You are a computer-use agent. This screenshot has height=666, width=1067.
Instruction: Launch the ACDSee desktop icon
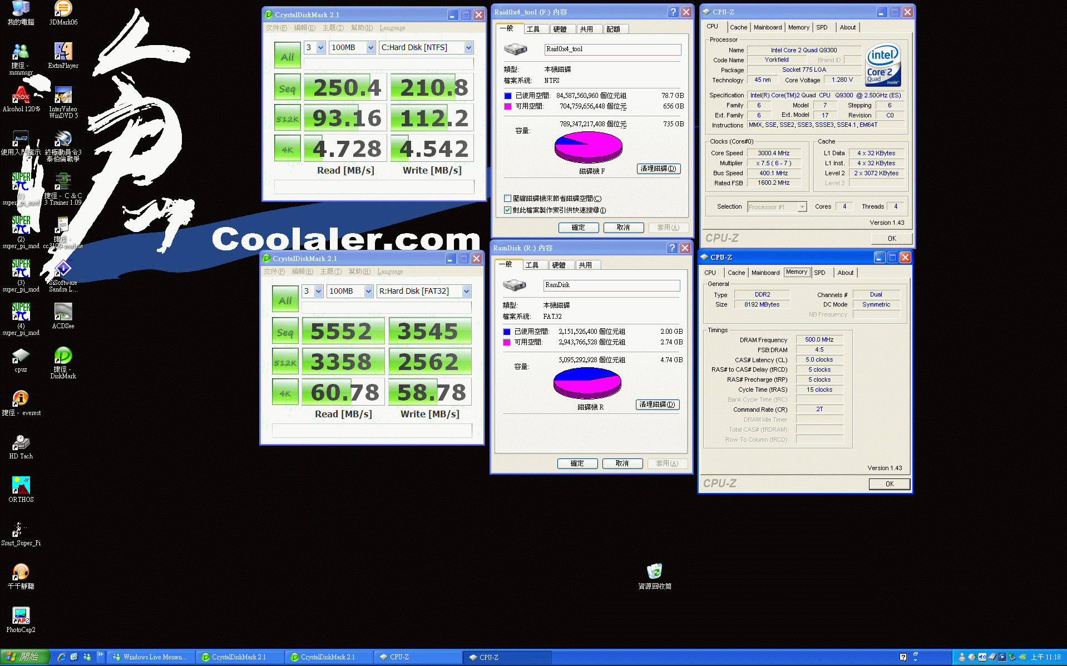[x=63, y=316]
